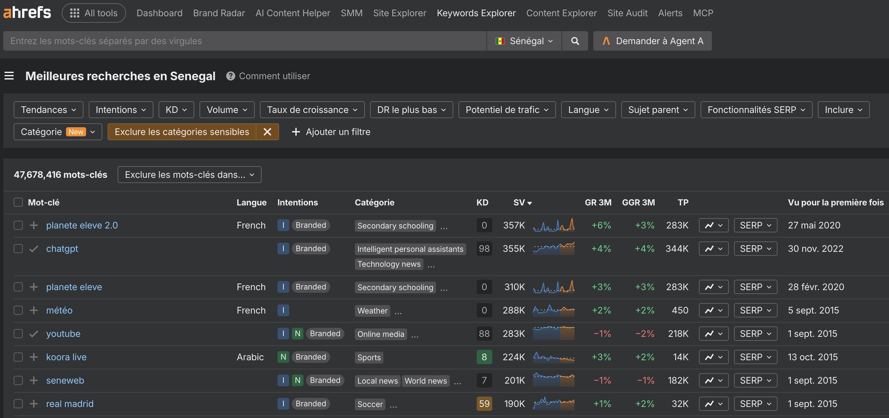Open the hamburger sidebar menu icon

point(9,76)
